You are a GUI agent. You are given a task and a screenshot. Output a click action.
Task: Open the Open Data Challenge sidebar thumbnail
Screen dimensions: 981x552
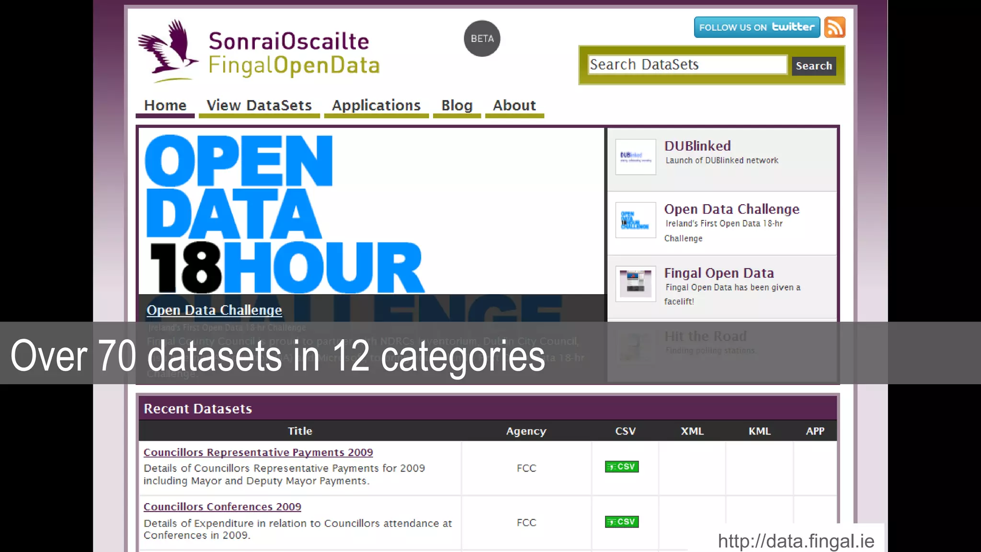(635, 220)
